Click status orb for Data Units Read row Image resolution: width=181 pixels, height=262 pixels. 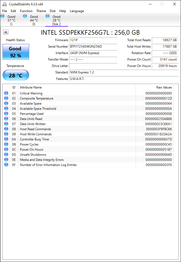point(6,119)
